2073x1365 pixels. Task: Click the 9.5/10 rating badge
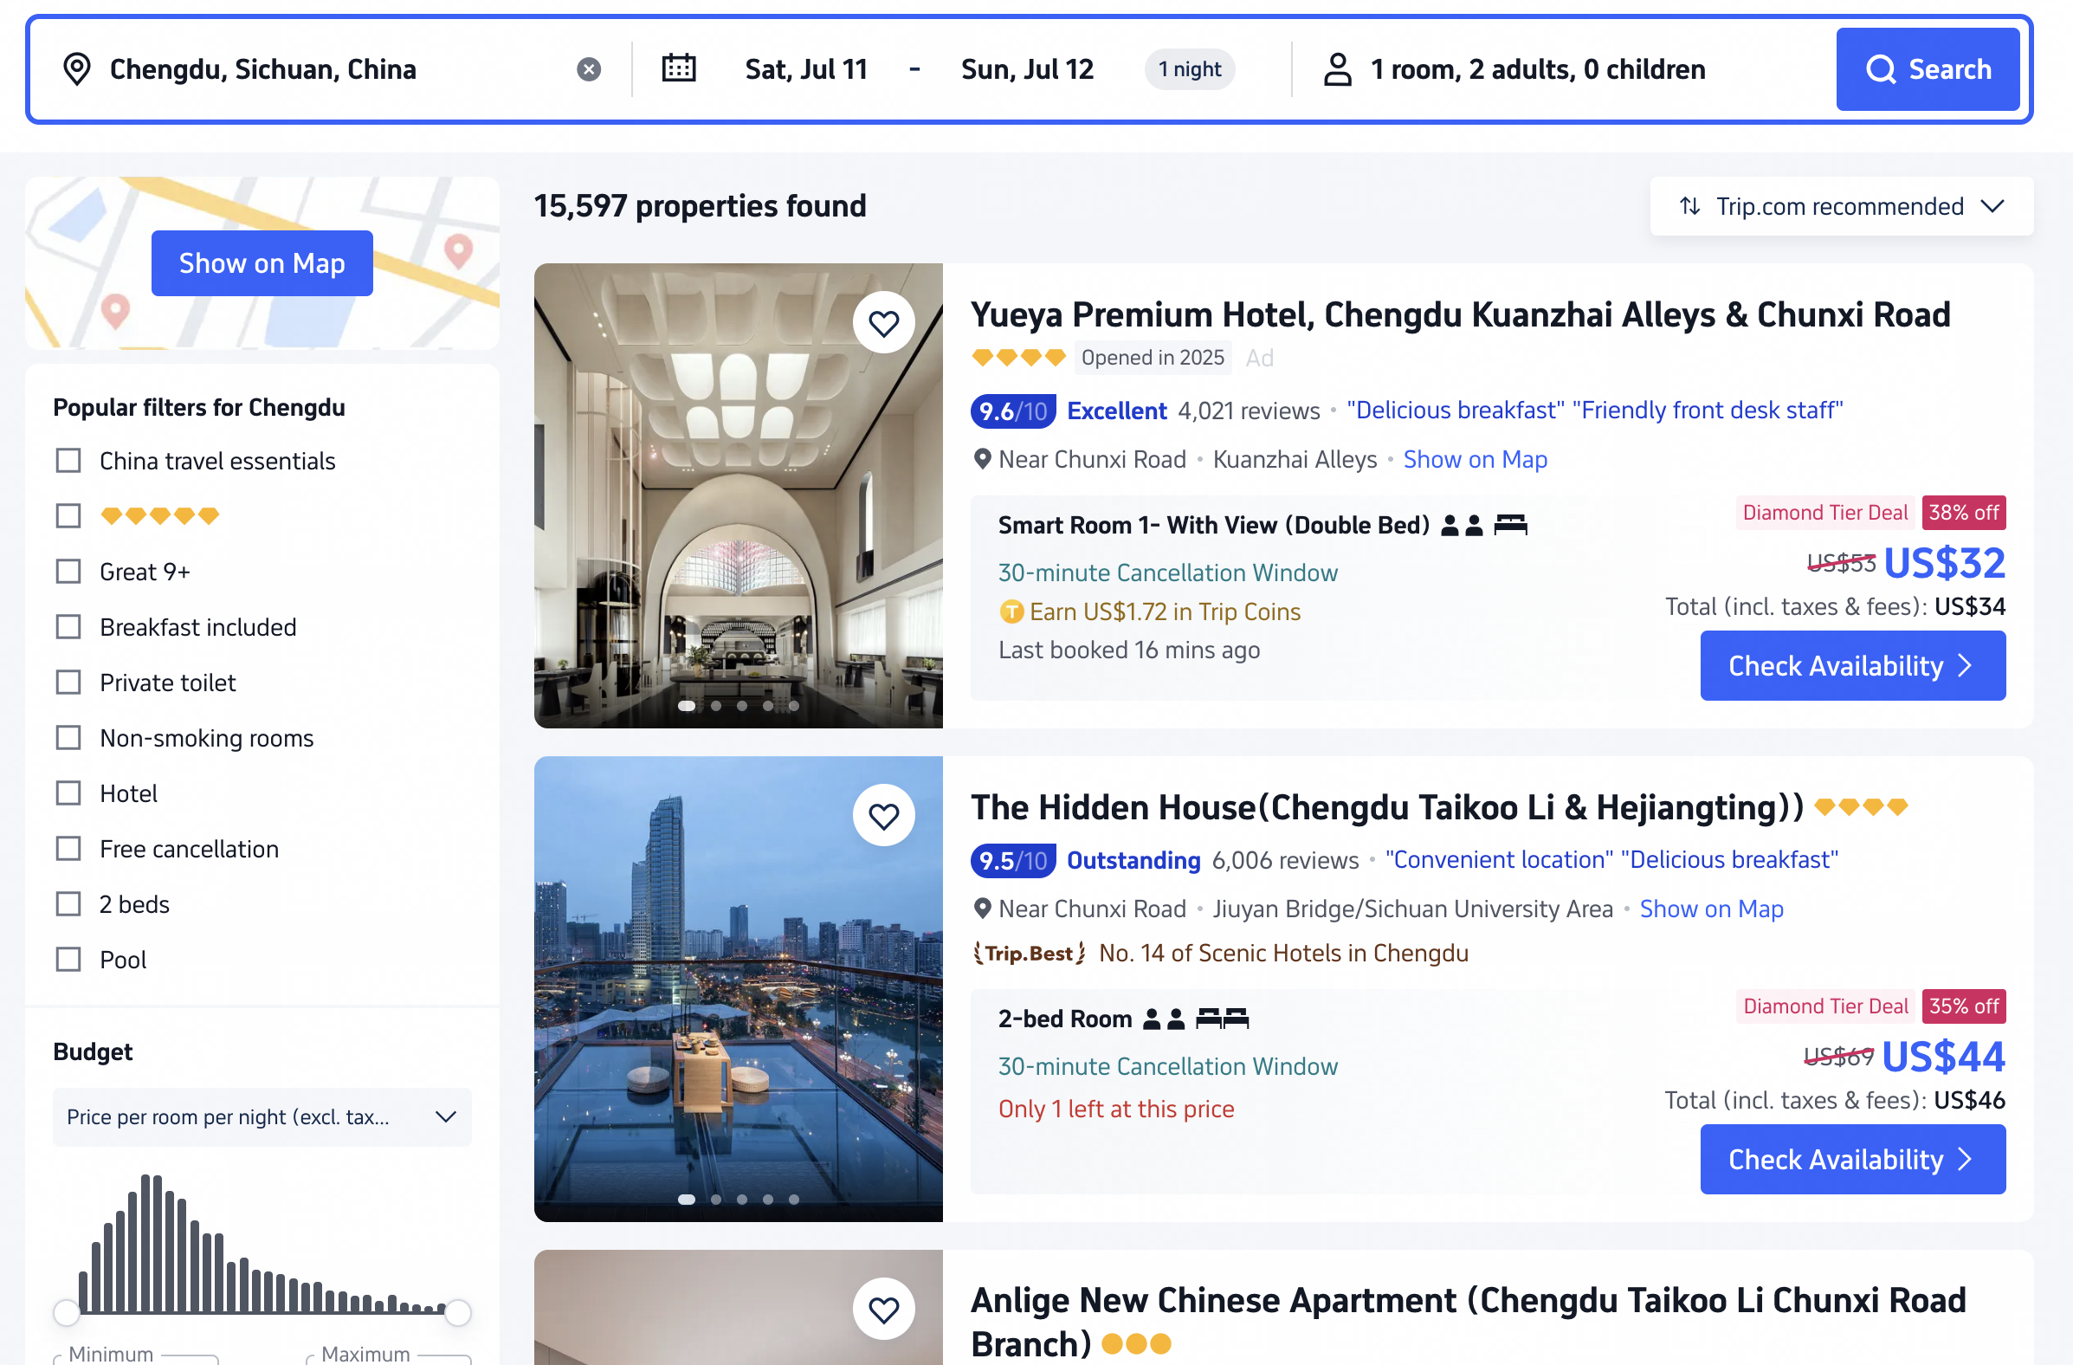tap(1012, 860)
